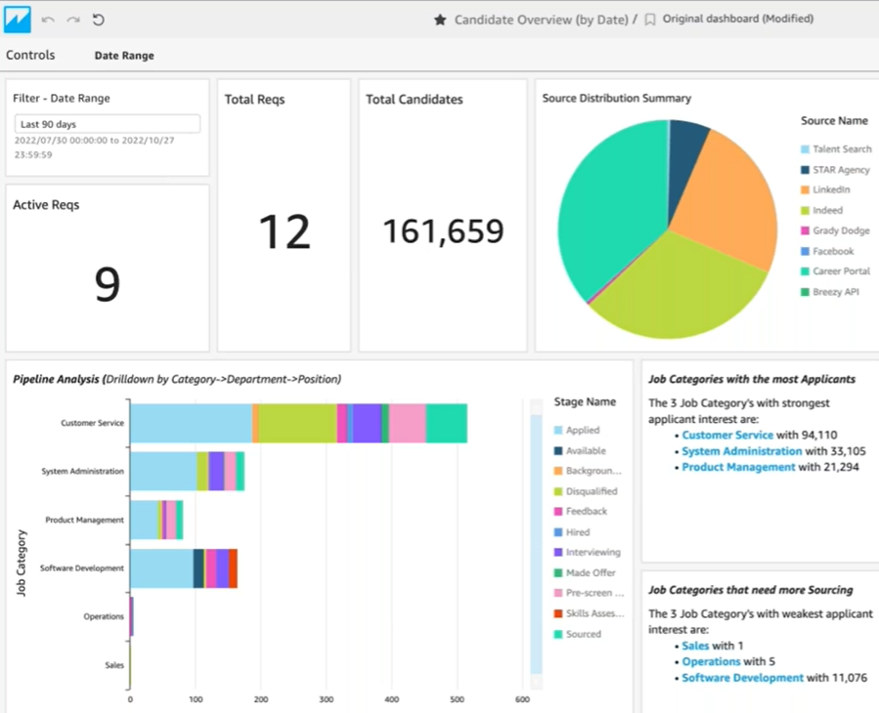Image resolution: width=879 pixels, height=713 pixels.
Task: Click Software Development Applied bar segment
Action: tap(161, 568)
